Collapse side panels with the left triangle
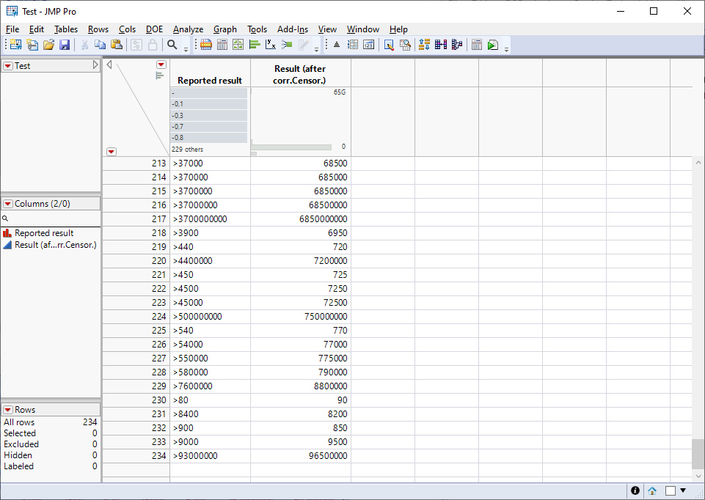 [109, 65]
